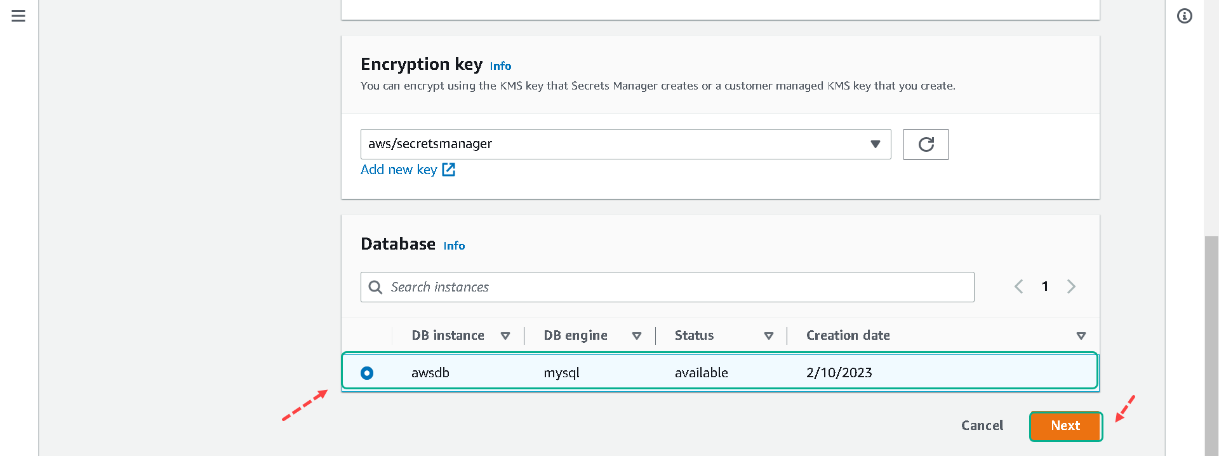Open the info panel circle icon
Image resolution: width=1219 pixels, height=456 pixels.
click(1185, 16)
